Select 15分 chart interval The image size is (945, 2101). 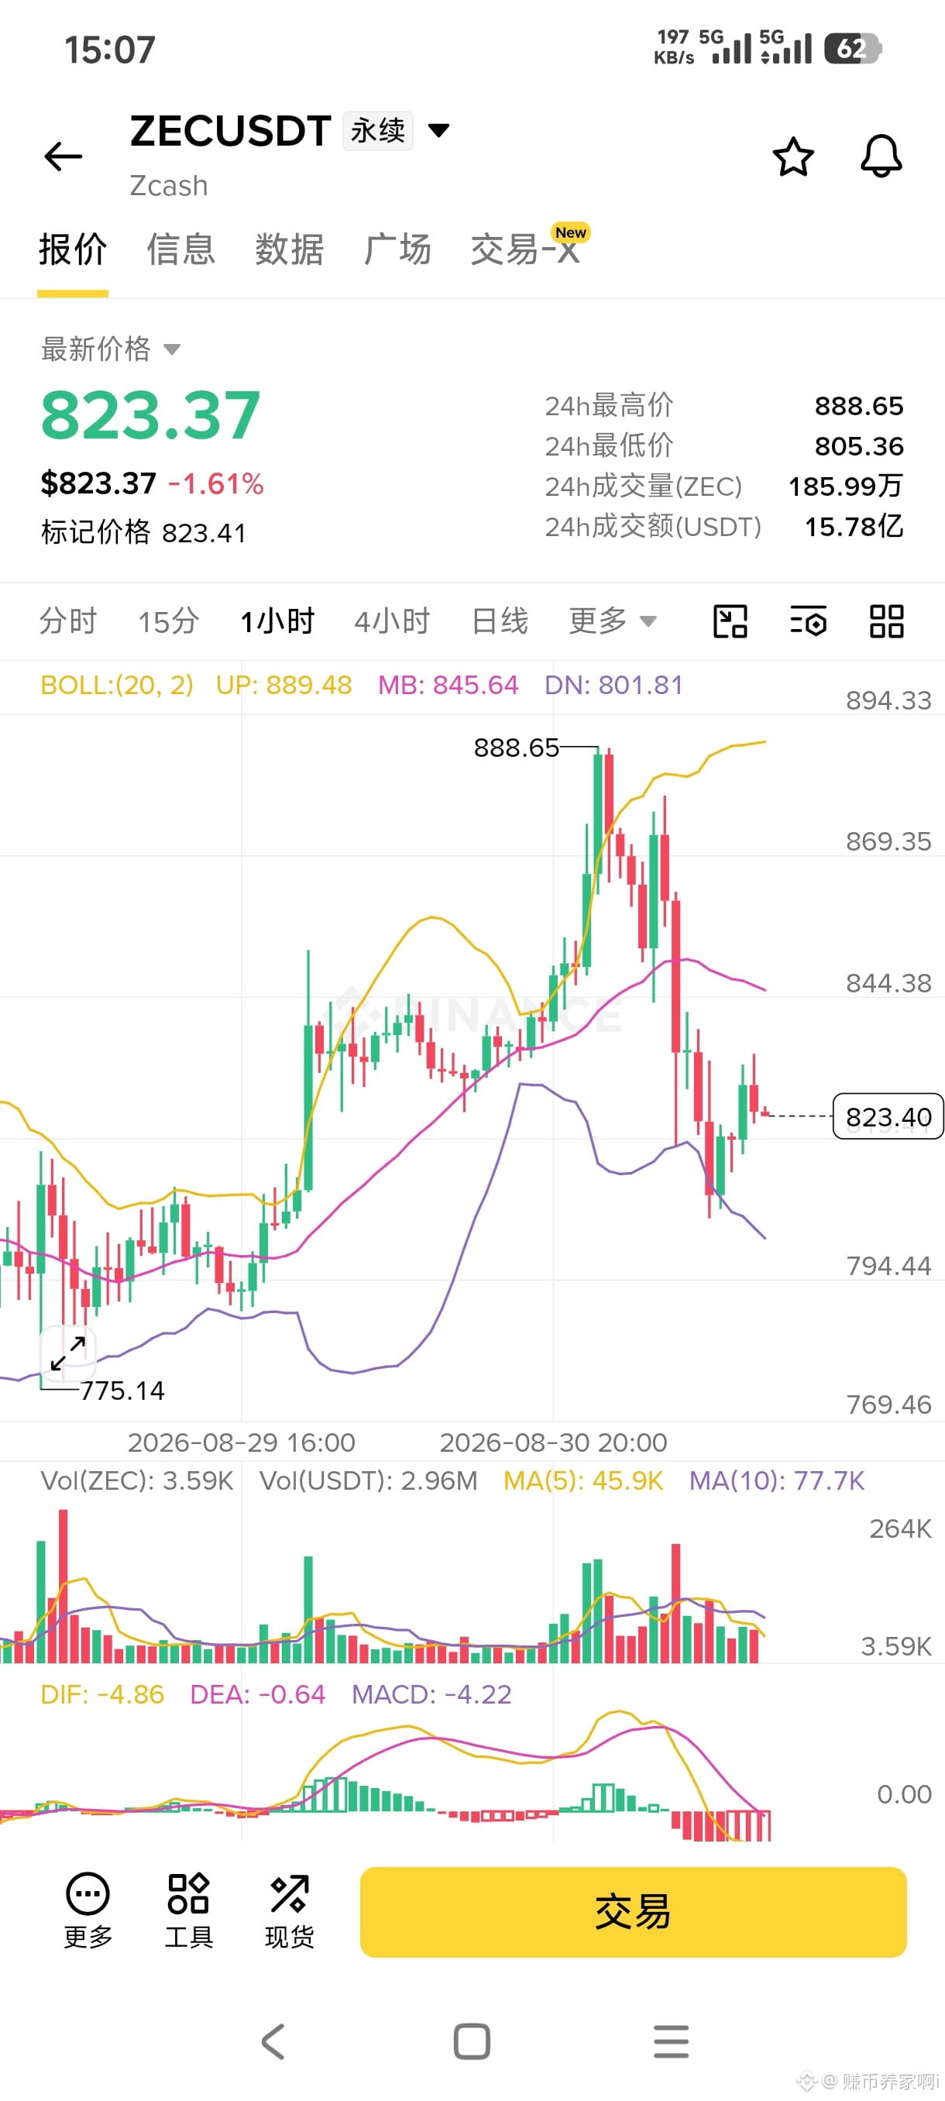coord(169,621)
